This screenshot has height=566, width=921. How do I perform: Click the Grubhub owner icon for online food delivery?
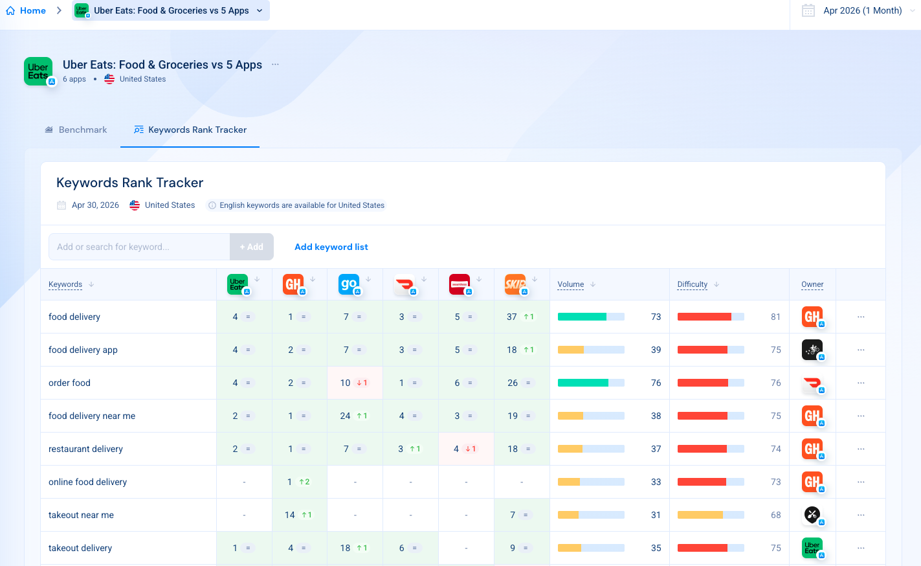(812, 482)
